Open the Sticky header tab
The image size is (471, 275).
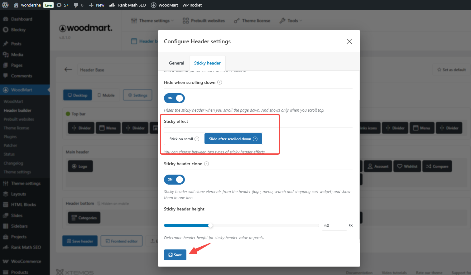(207, 63)
